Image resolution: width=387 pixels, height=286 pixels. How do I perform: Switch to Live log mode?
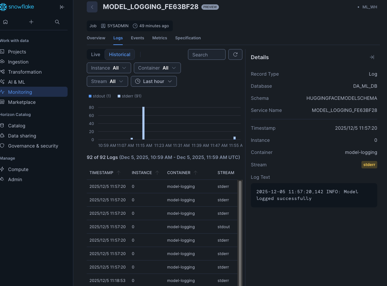[95, 54]
